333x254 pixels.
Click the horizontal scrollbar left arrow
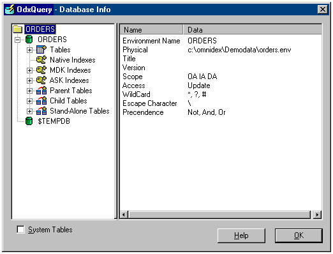[x=124, y=214]
